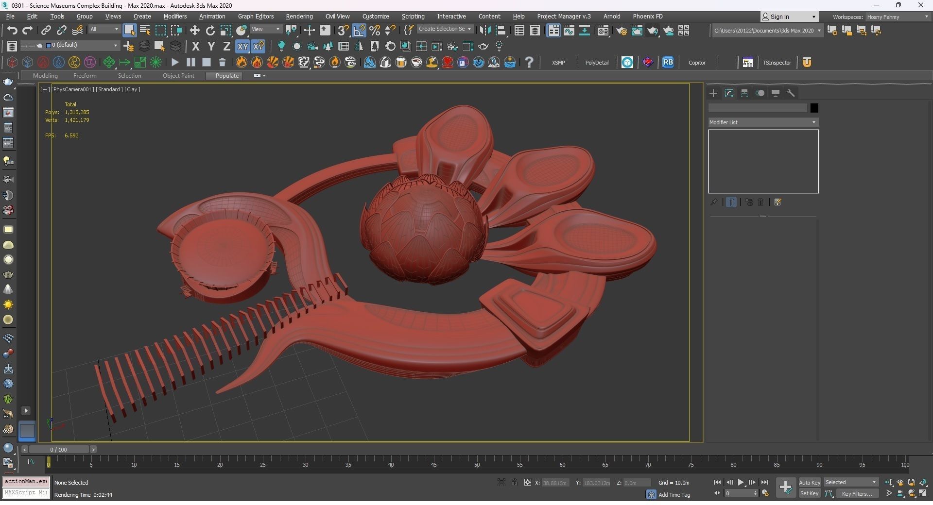This screenshot has height=505, width=933.
Task: Open the Workspaces dropdown
Action: [x=898, y=17]
